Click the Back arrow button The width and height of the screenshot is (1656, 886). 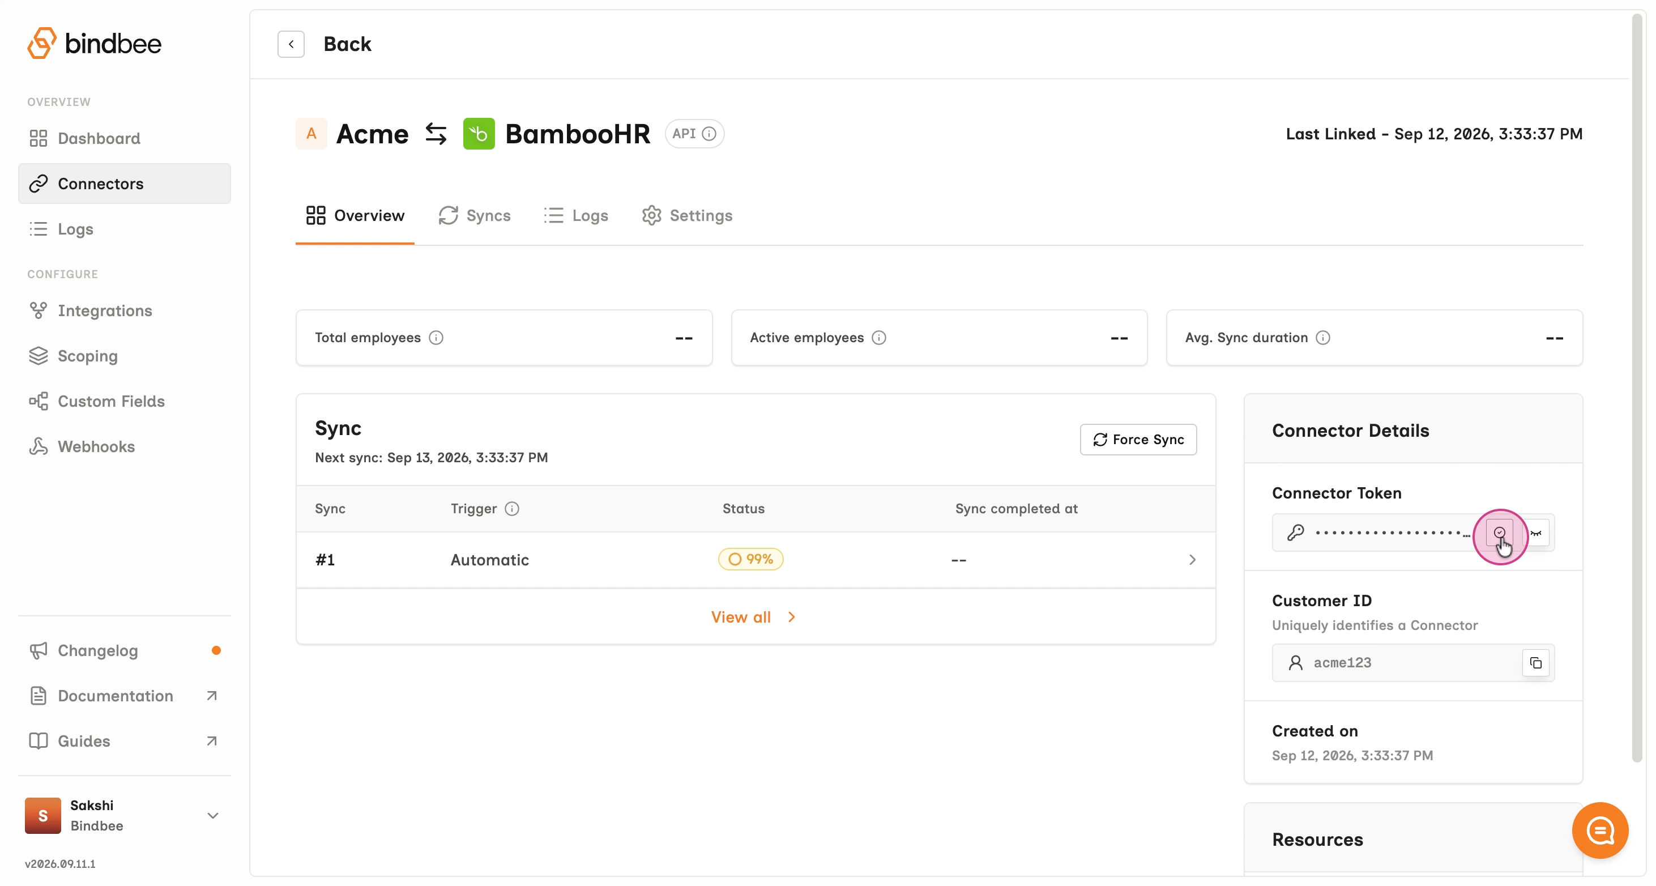[x=291, y=44]
